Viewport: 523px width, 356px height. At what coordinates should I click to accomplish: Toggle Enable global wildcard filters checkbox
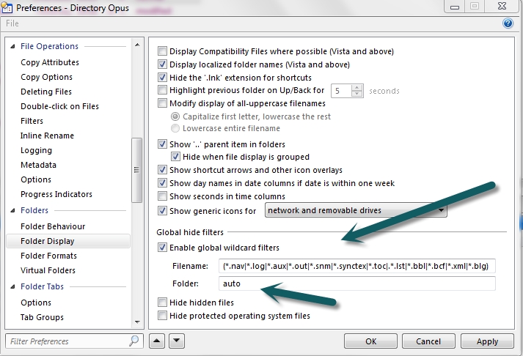click(162, 248)
